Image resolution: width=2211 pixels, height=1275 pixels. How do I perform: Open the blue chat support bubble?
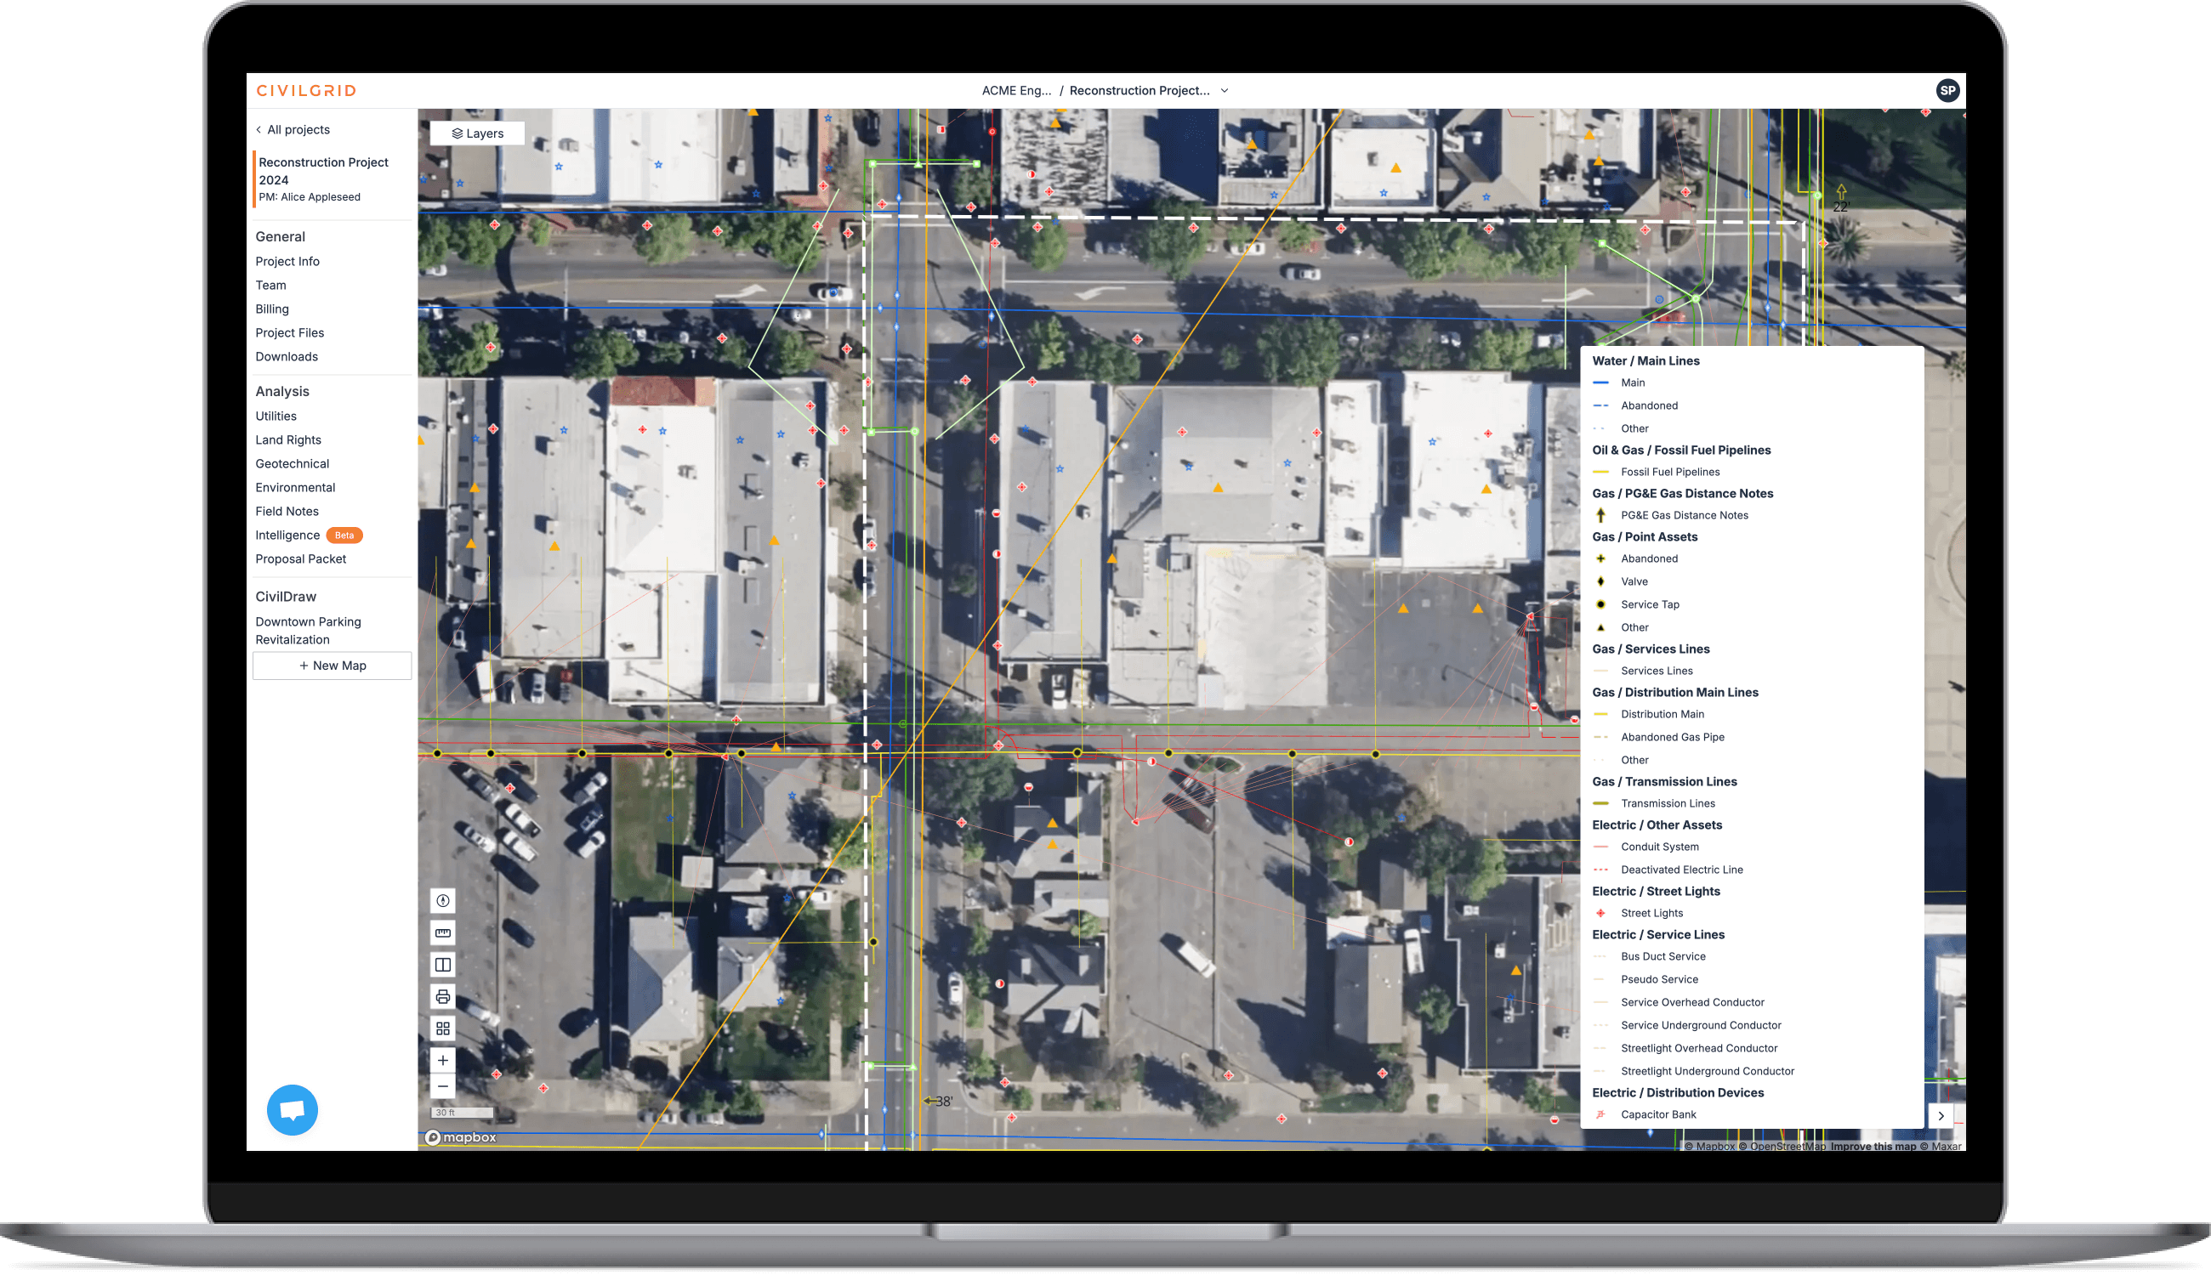(x=292, y=1109)
